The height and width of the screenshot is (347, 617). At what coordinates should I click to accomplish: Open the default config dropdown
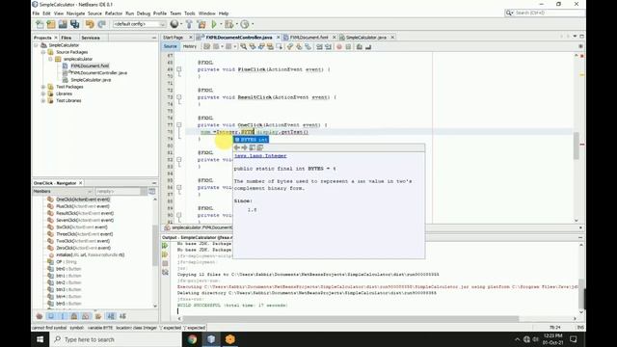point(139,24)
